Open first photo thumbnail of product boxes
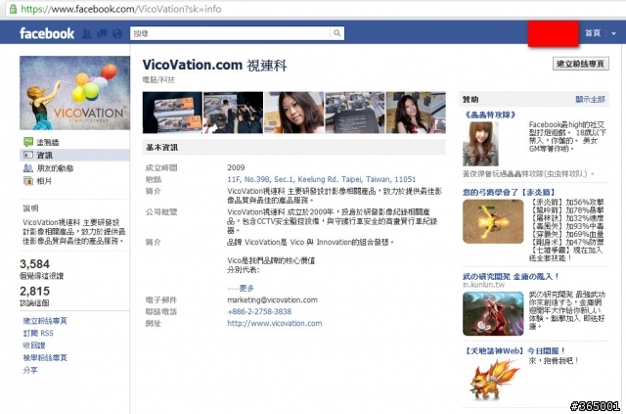626x414 pixels. click(x=172, y=113)
